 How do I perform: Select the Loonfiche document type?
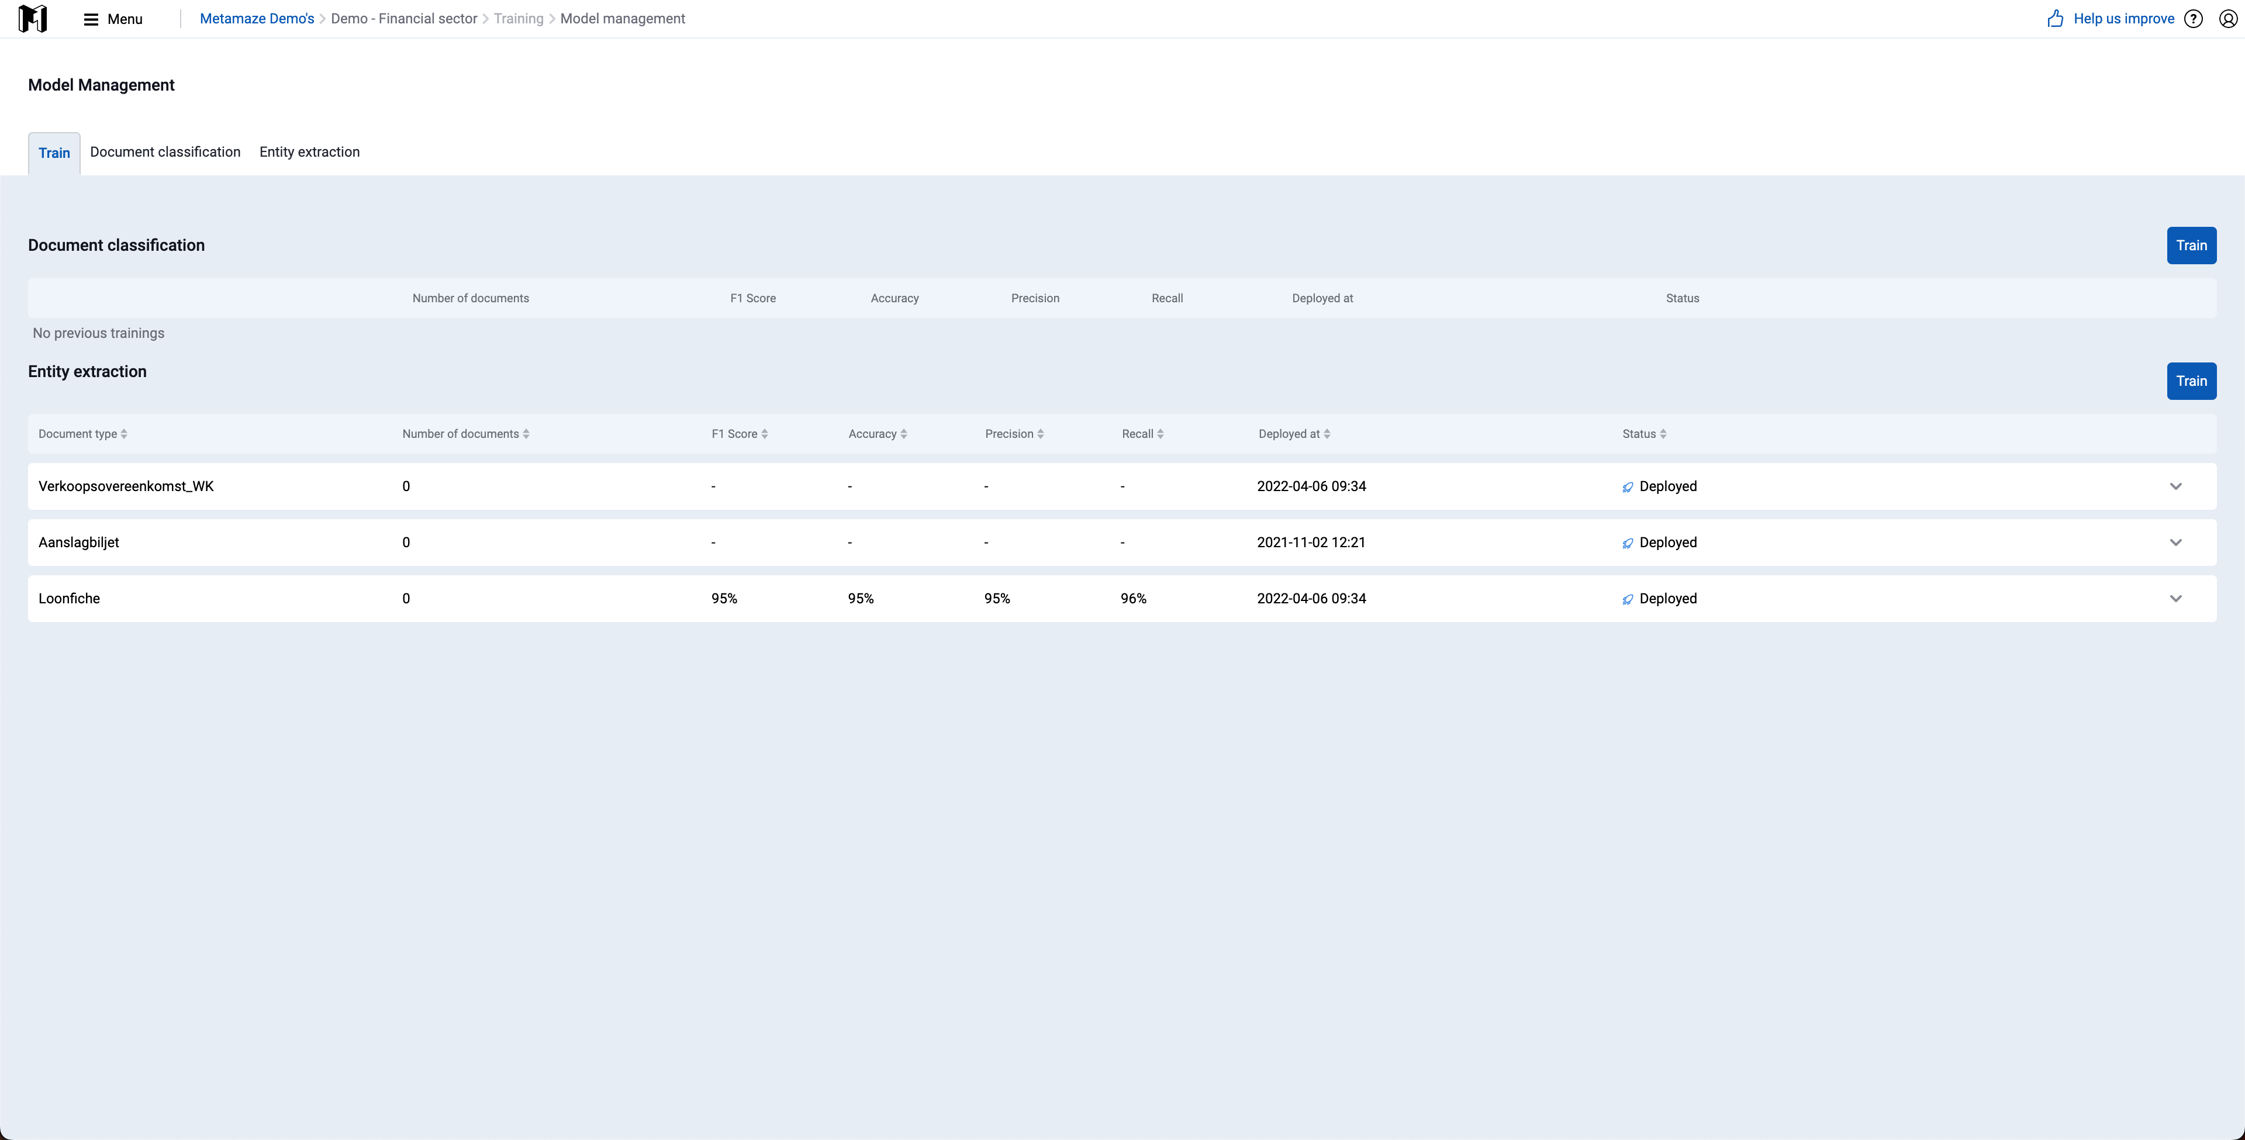(x=69, y=599)
